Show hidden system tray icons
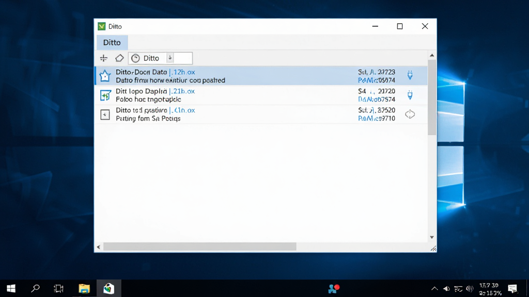This screenshot has width=529, height=297. point(434,289)
